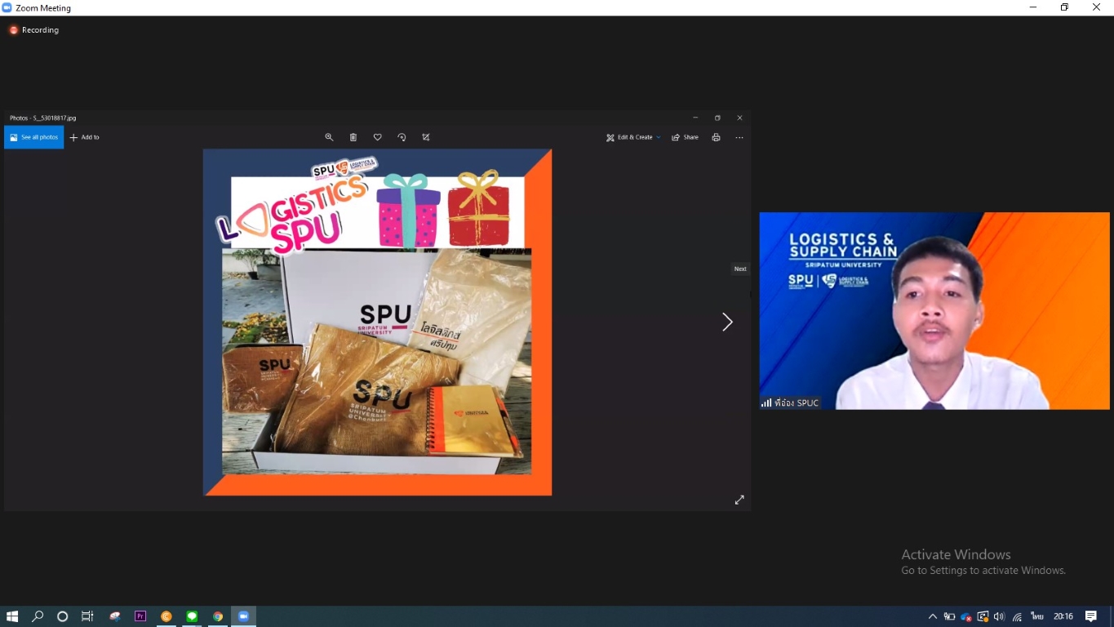Viewport: 1114px width, 627px height.
Task: Select the crop tool icon
Action: [426, 137]
